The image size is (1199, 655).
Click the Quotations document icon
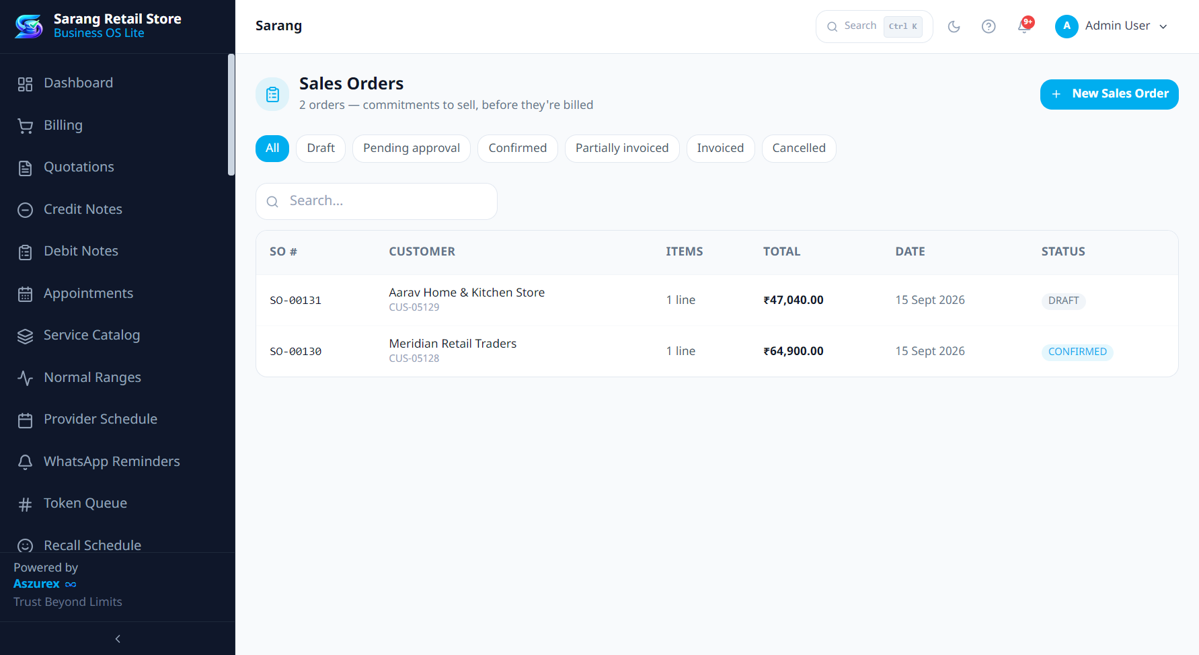coord(25,168)
